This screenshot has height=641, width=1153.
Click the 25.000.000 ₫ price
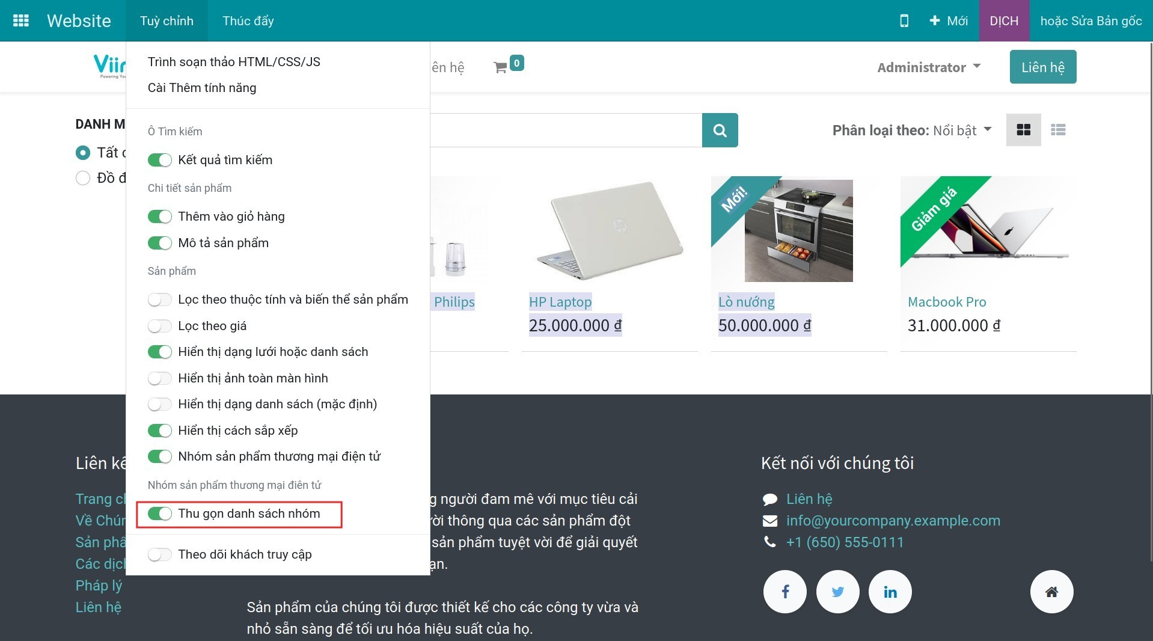(x=575, y=325)
